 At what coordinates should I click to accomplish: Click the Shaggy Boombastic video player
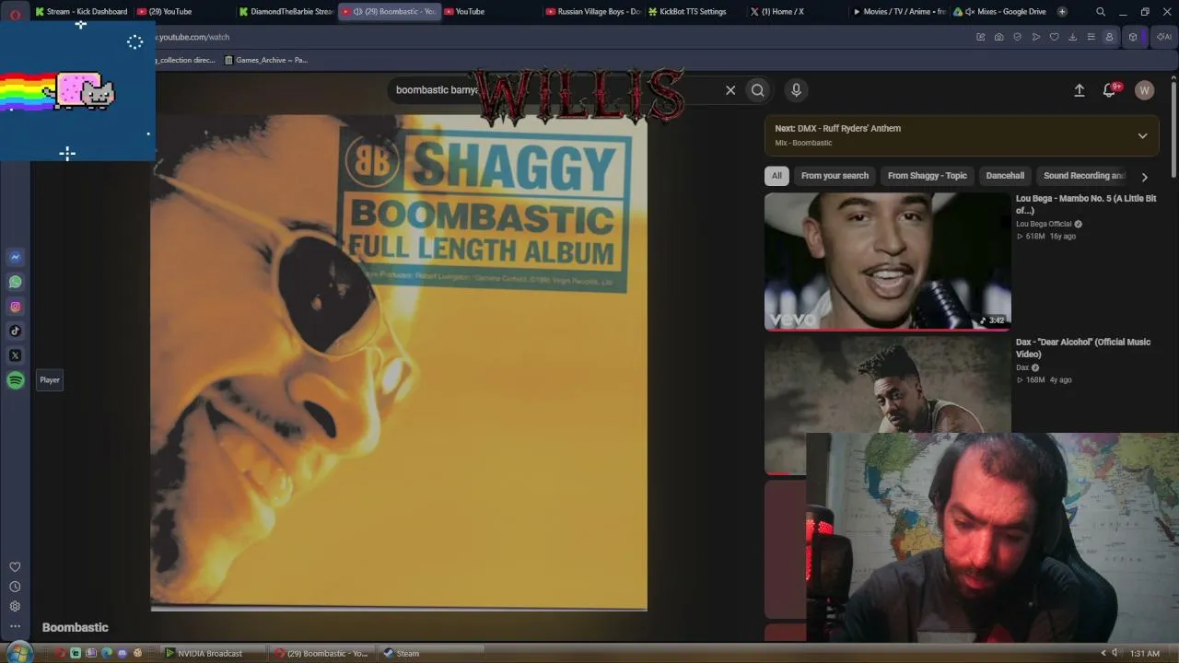point(399,362)
